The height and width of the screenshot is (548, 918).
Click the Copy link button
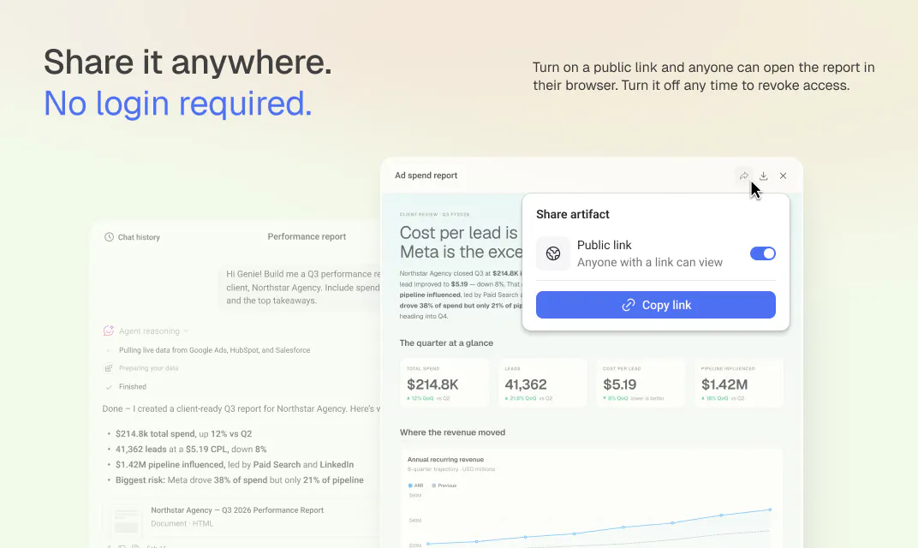click(x=656, y=305)
